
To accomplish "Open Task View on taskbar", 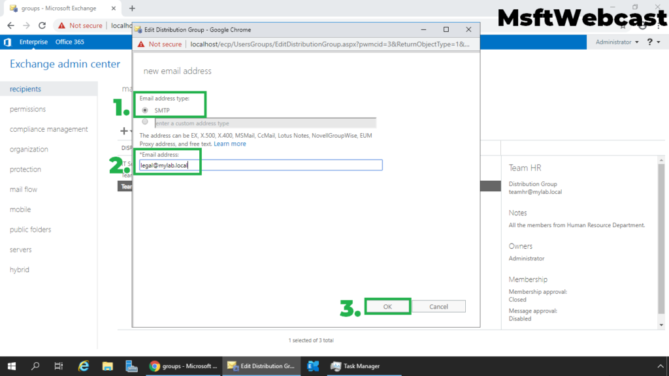I will pos(59,366).
